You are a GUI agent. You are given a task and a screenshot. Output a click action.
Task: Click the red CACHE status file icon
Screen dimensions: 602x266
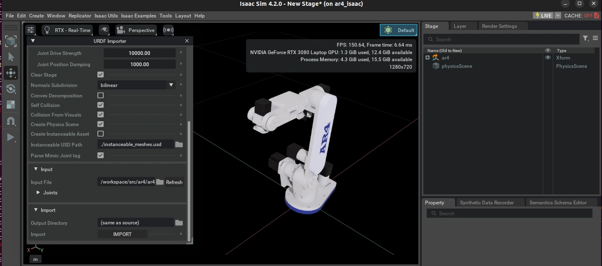[x=596, y=15]
